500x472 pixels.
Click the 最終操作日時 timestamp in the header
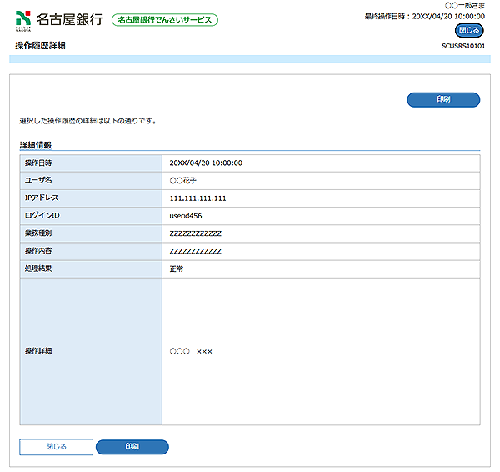coord(424,16)
